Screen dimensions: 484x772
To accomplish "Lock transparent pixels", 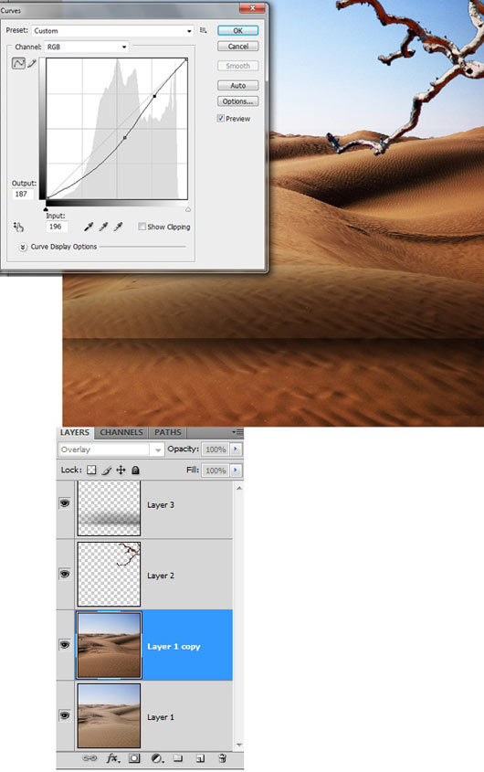I will [x=91, y=471].
